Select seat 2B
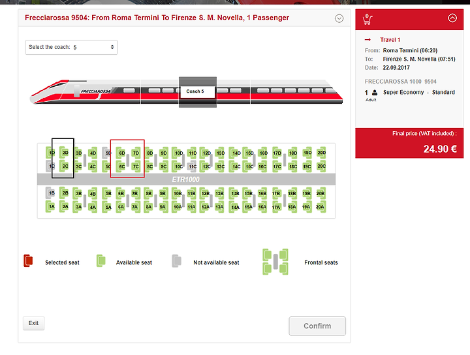Viewport: 470px width, 355px height. [65, 193]
